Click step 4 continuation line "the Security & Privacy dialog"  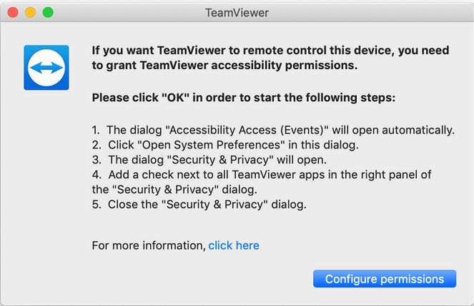tap(174, 190)
